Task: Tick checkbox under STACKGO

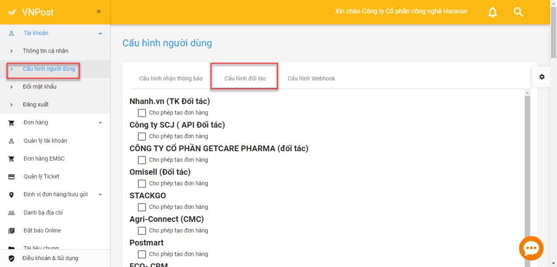Action: coord(142,207)
